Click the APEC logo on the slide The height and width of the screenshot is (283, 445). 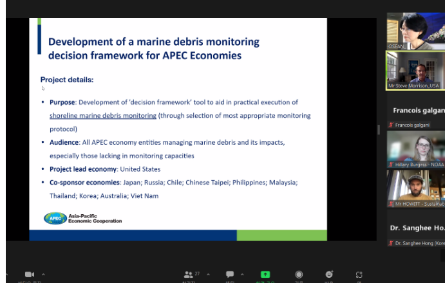click(x=55, y=218)
